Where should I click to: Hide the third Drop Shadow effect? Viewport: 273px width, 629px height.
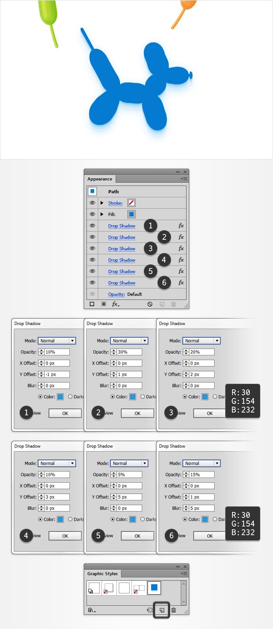92,248
